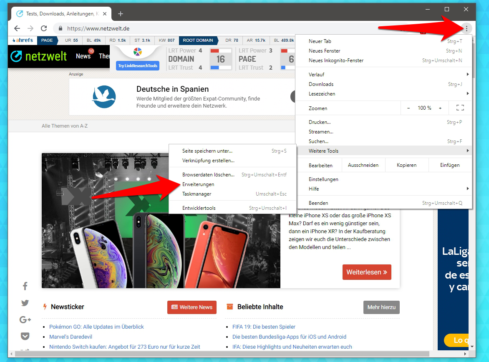Choose Streamen... in the menu
The width and height of the screenshot is (489, 362).
point(383,132)
